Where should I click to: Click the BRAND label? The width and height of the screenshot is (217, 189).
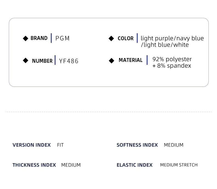[x=39, y=38]
